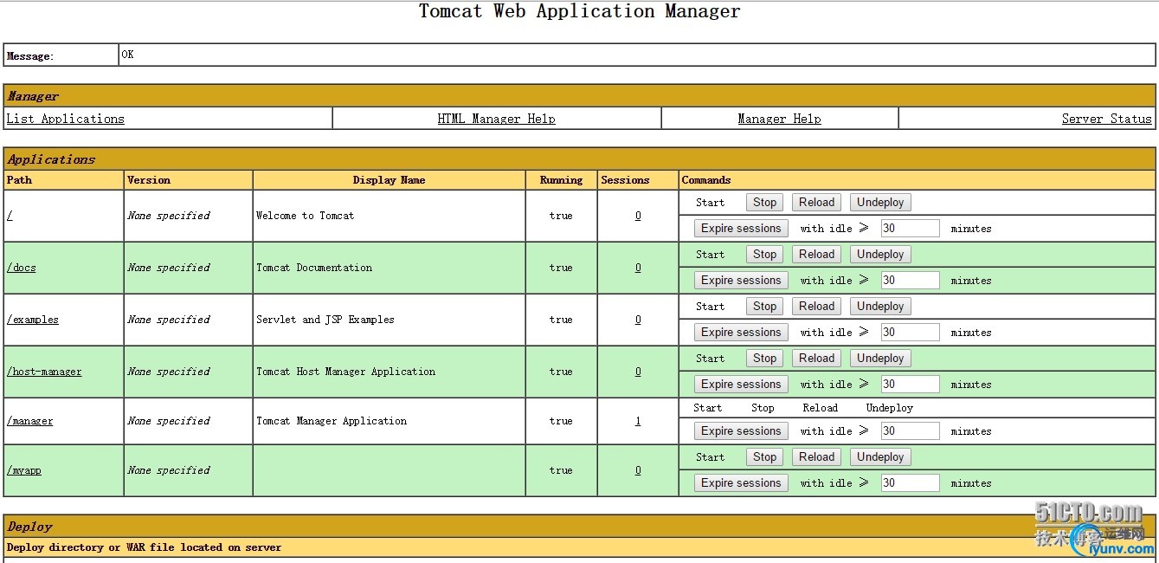Edit idle minutes field for /myapp

(x=910, y=483)
